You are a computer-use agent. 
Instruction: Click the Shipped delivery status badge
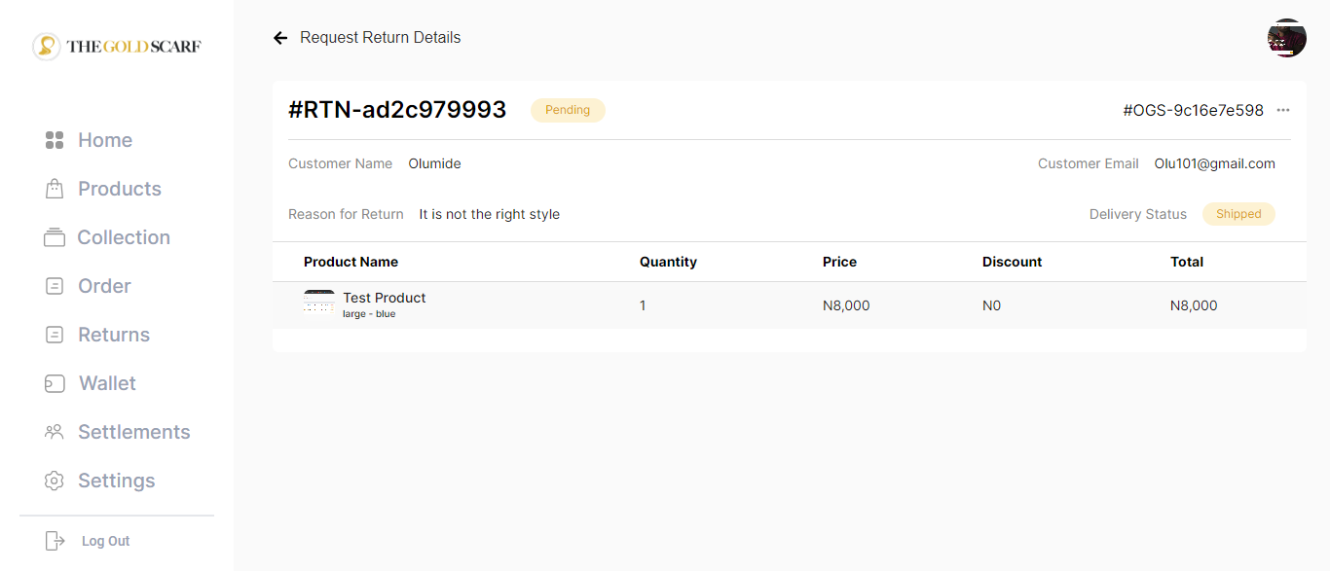click(1238, 214)
